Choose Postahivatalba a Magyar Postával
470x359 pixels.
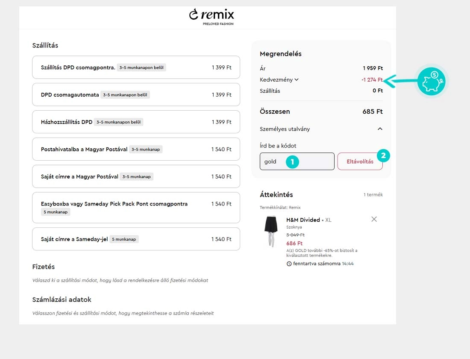[x=136, y=149]
